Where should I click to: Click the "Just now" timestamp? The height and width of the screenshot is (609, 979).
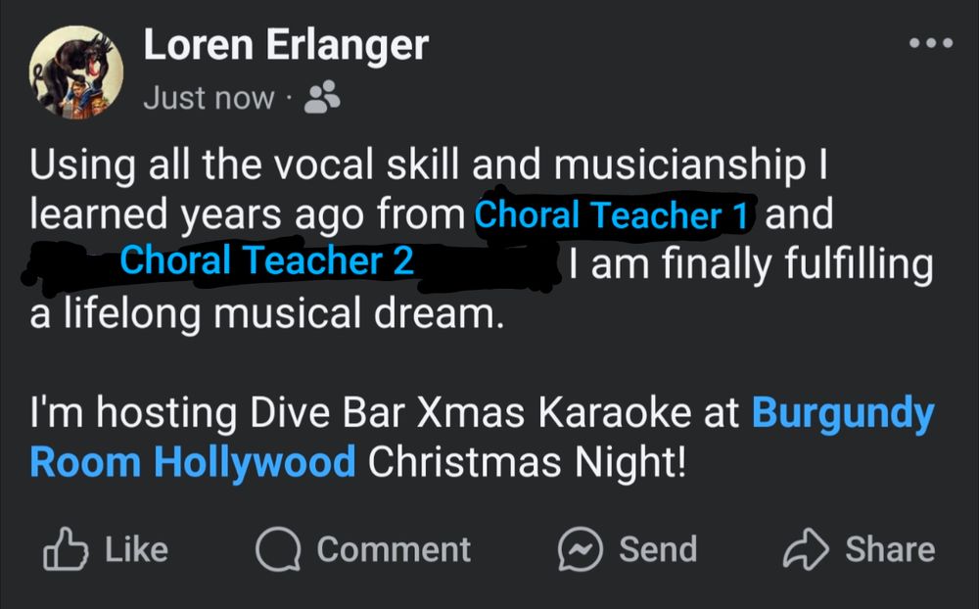coord(209,98)
